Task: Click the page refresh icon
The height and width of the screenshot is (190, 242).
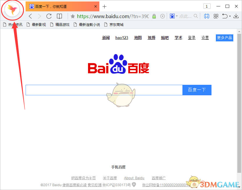Action: [x=49, y=16]
